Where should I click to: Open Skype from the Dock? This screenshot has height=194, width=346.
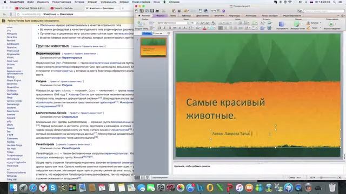click(x=53, y=188)
